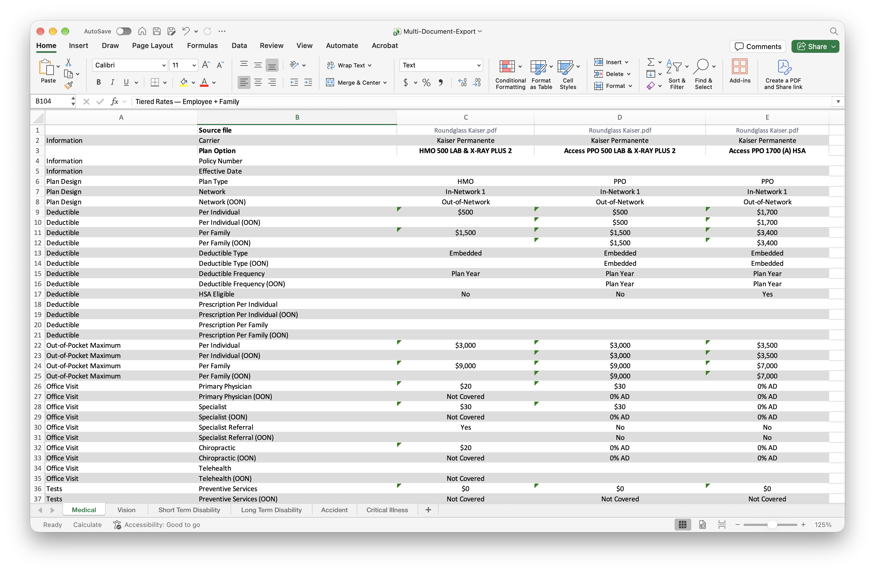Click Increase Indent icon
The image size is (875, 572).
click(x=308, y=82)
